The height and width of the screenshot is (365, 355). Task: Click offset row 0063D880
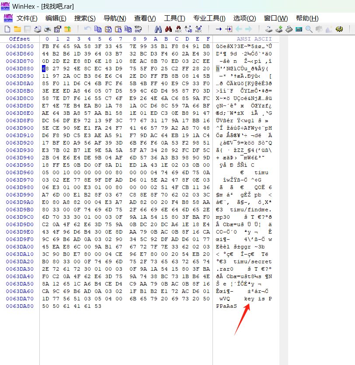[20, 69]
